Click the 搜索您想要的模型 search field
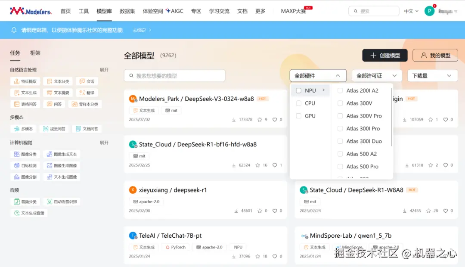The height and width of the screenshot is (267, 465). (174, 76)
